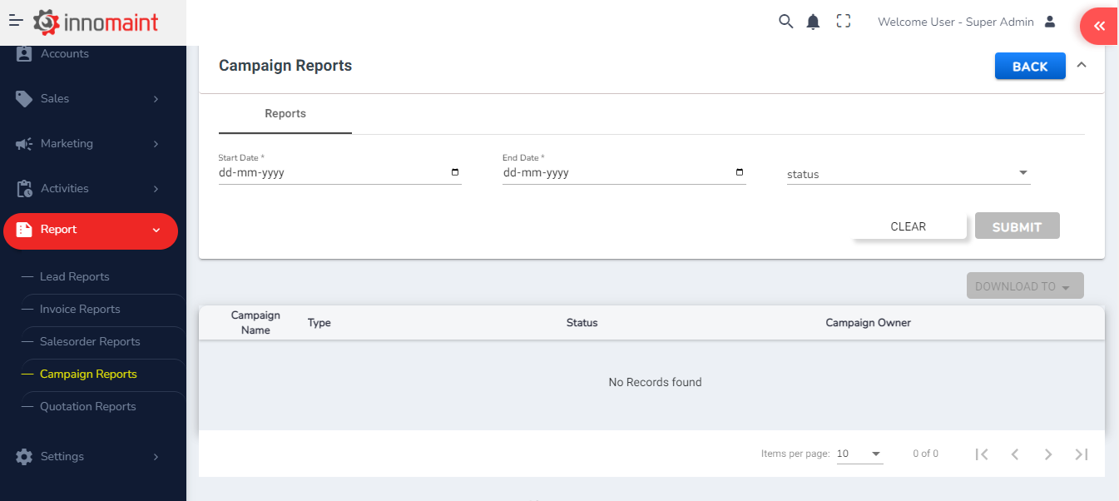Open Lead Reports in sidebar
1119x501 pixels.
[75, 276]
